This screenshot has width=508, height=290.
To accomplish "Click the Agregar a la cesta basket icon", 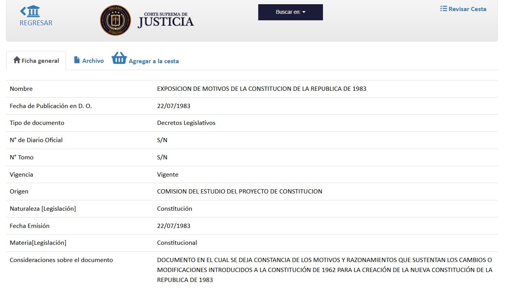I will point(119,58).
